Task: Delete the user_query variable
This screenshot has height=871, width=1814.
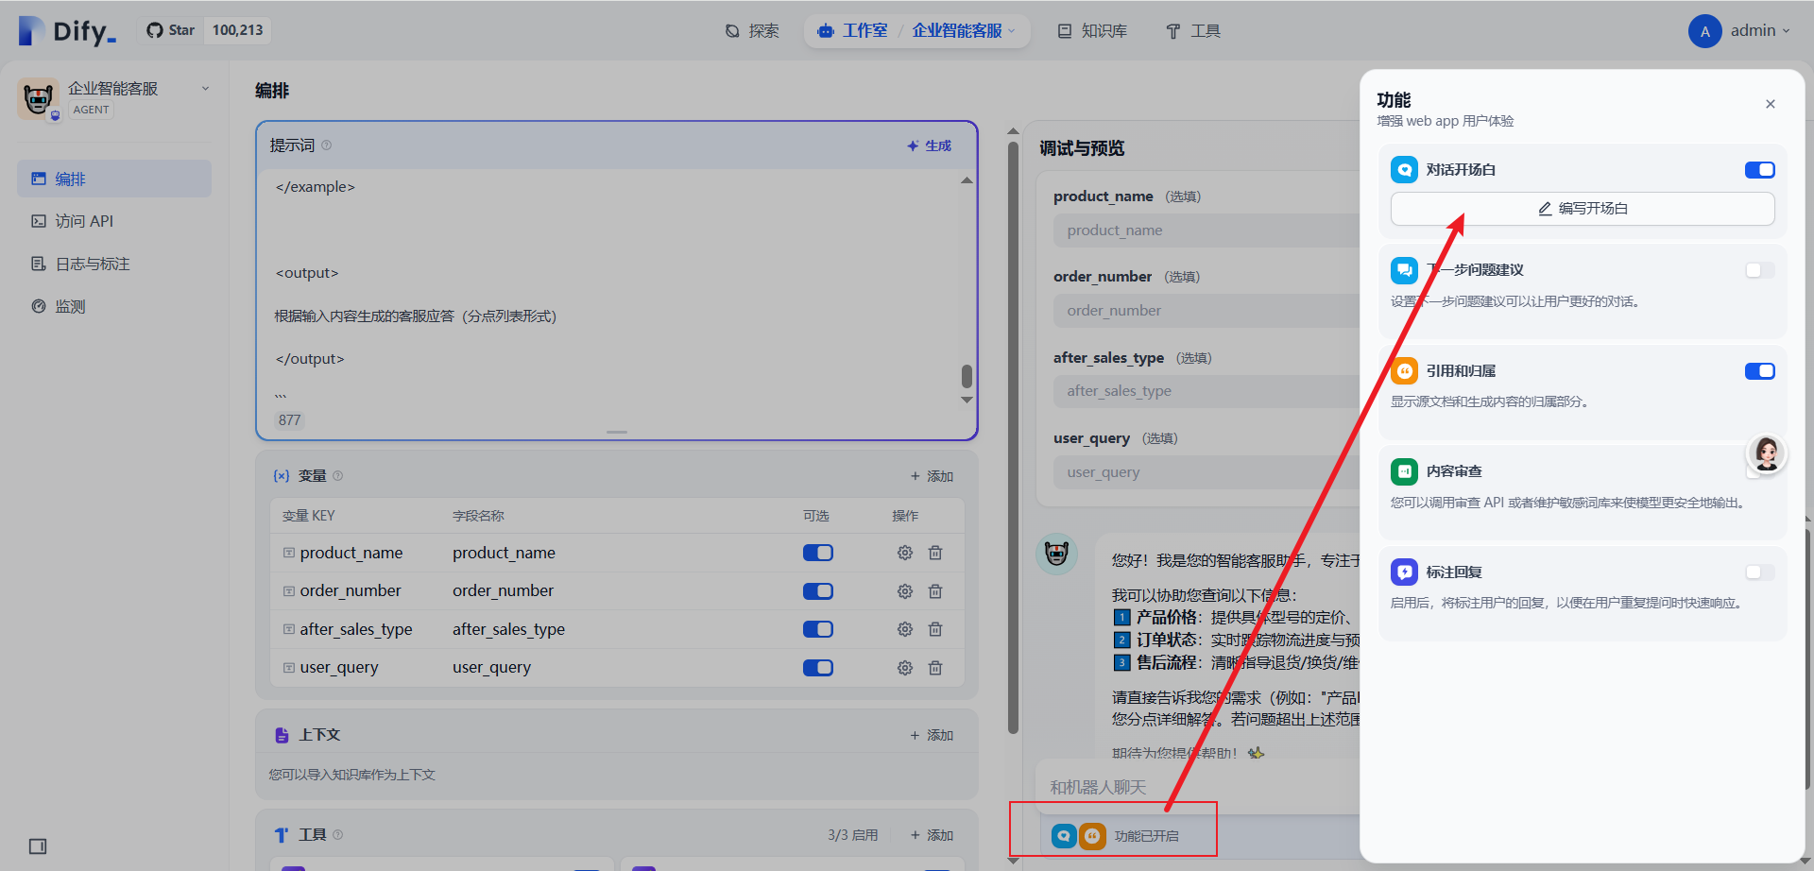Action: (935, 668)
